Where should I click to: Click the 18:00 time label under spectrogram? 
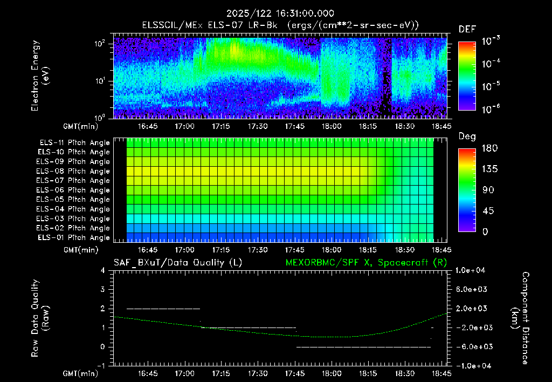pos(332,126)
